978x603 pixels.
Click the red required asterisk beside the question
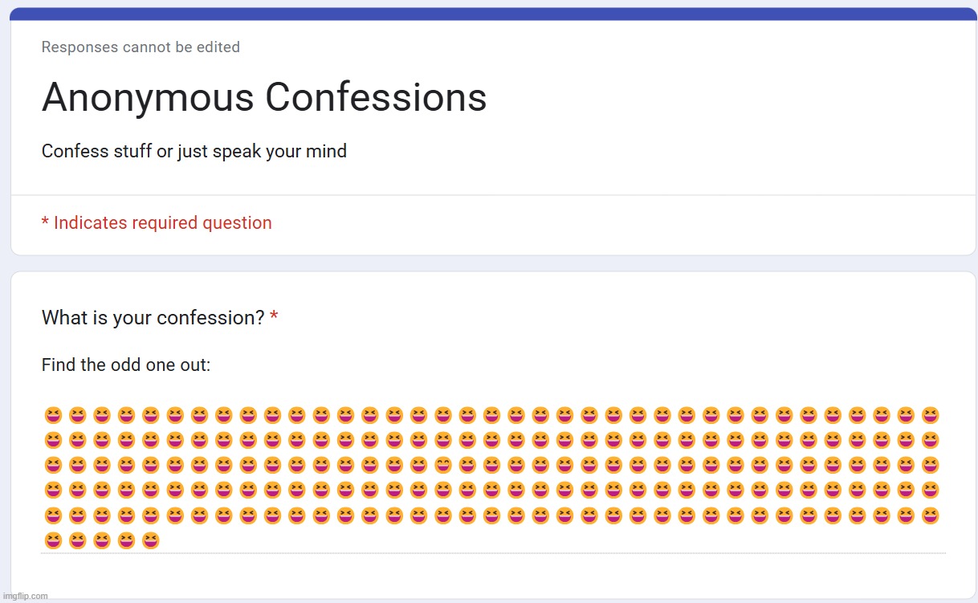[x=275, y=317]
